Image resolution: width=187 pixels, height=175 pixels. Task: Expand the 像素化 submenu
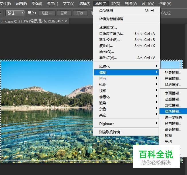126,97
